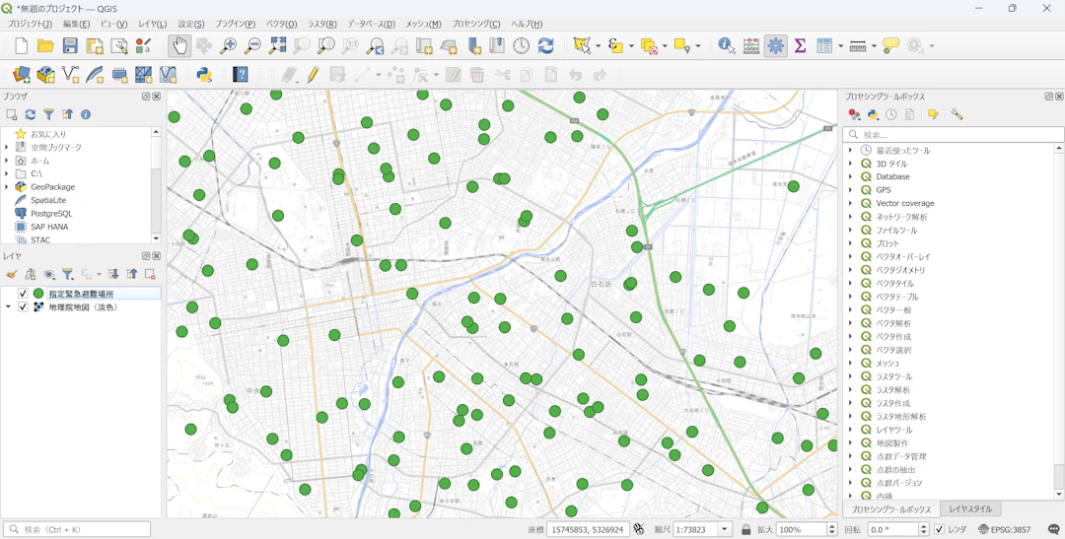
Task: Open Processing options wrench icon
Action: 957,114
